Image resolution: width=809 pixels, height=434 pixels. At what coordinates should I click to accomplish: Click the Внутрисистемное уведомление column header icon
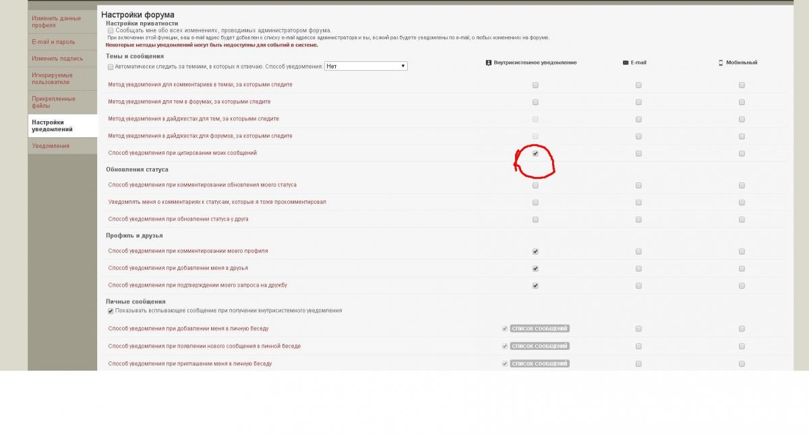point(489,63)
